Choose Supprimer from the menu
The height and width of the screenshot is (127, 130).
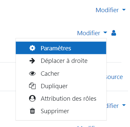tap(61, 111)
